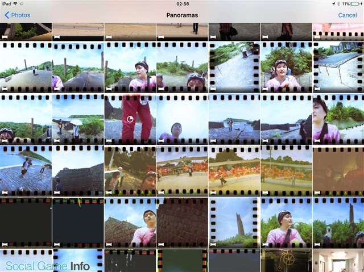Go back to Photos albums
Viewport: 364px width, 272px height.
18,15
